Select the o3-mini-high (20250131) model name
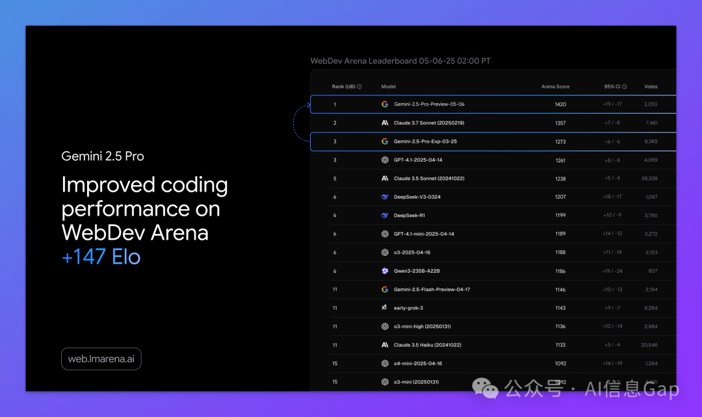 coord(422,326)
